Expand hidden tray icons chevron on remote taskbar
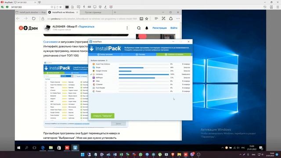 pos(223,148)
